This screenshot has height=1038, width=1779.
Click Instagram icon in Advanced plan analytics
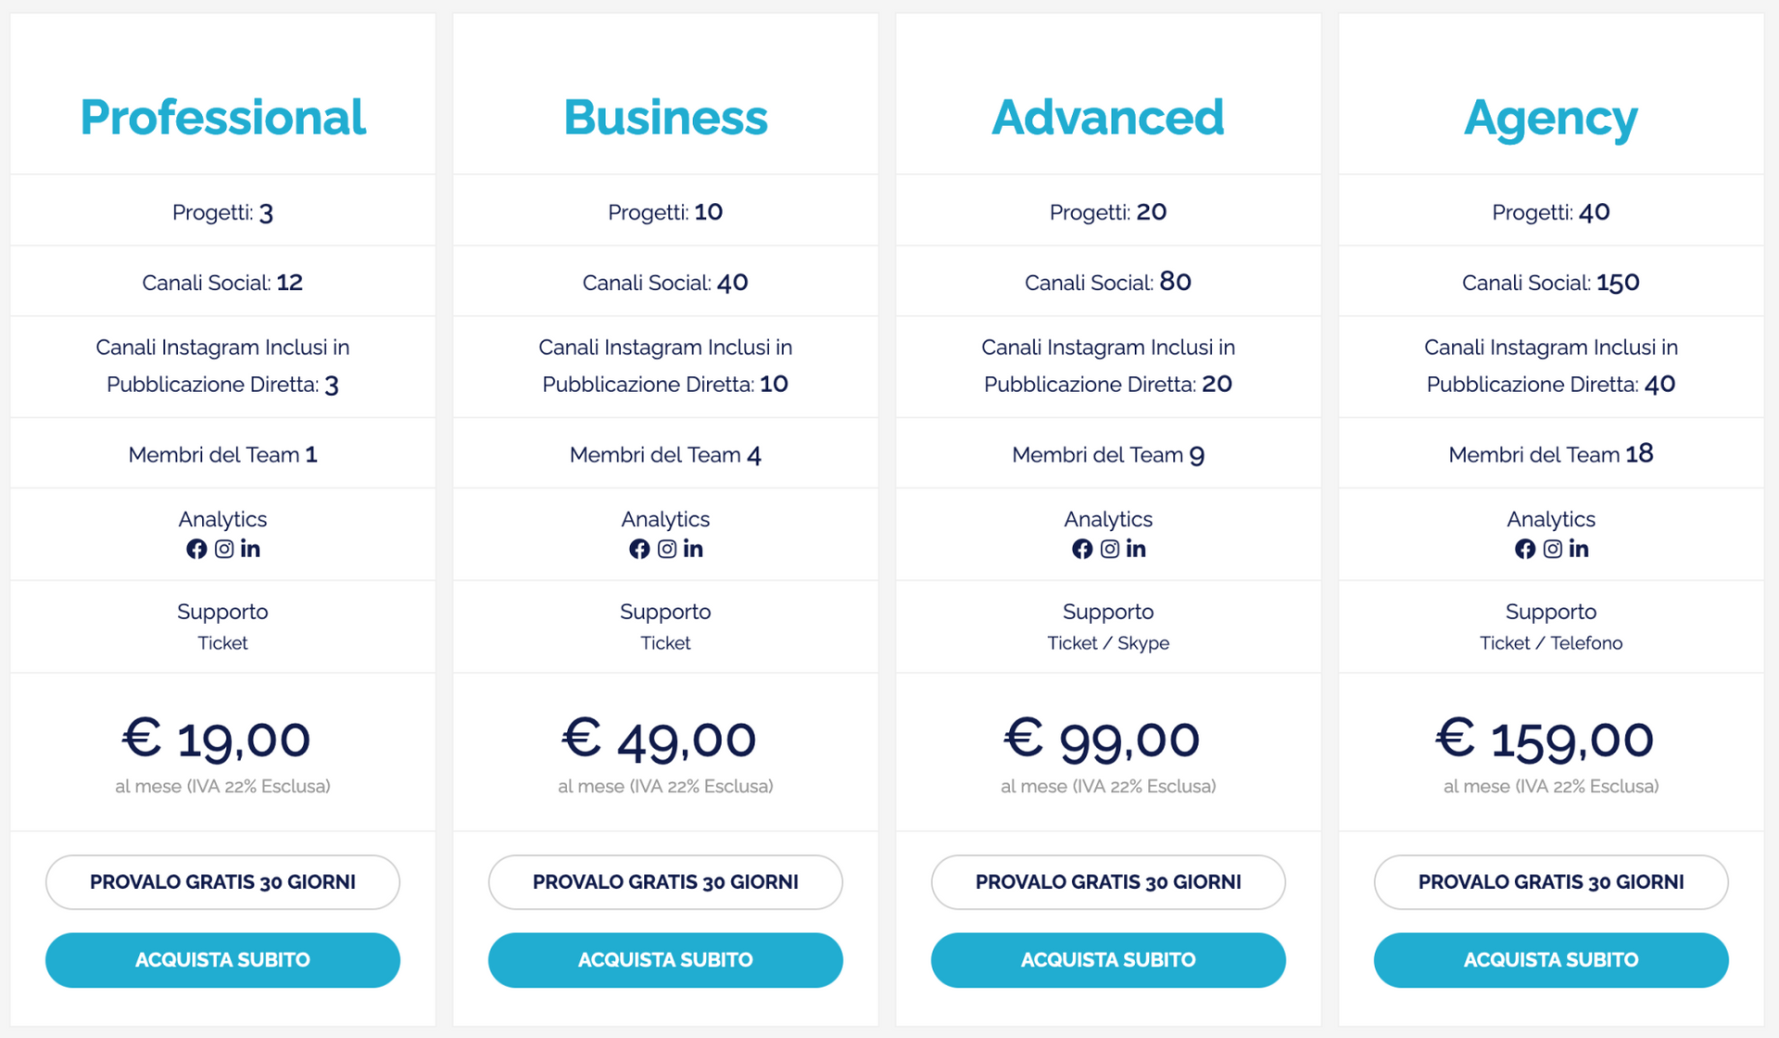pyautogui.click(x=1110, y=549)
